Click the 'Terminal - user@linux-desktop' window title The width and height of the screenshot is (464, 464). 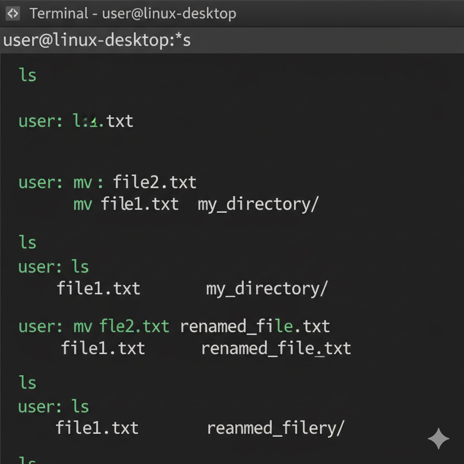[133, 14]
